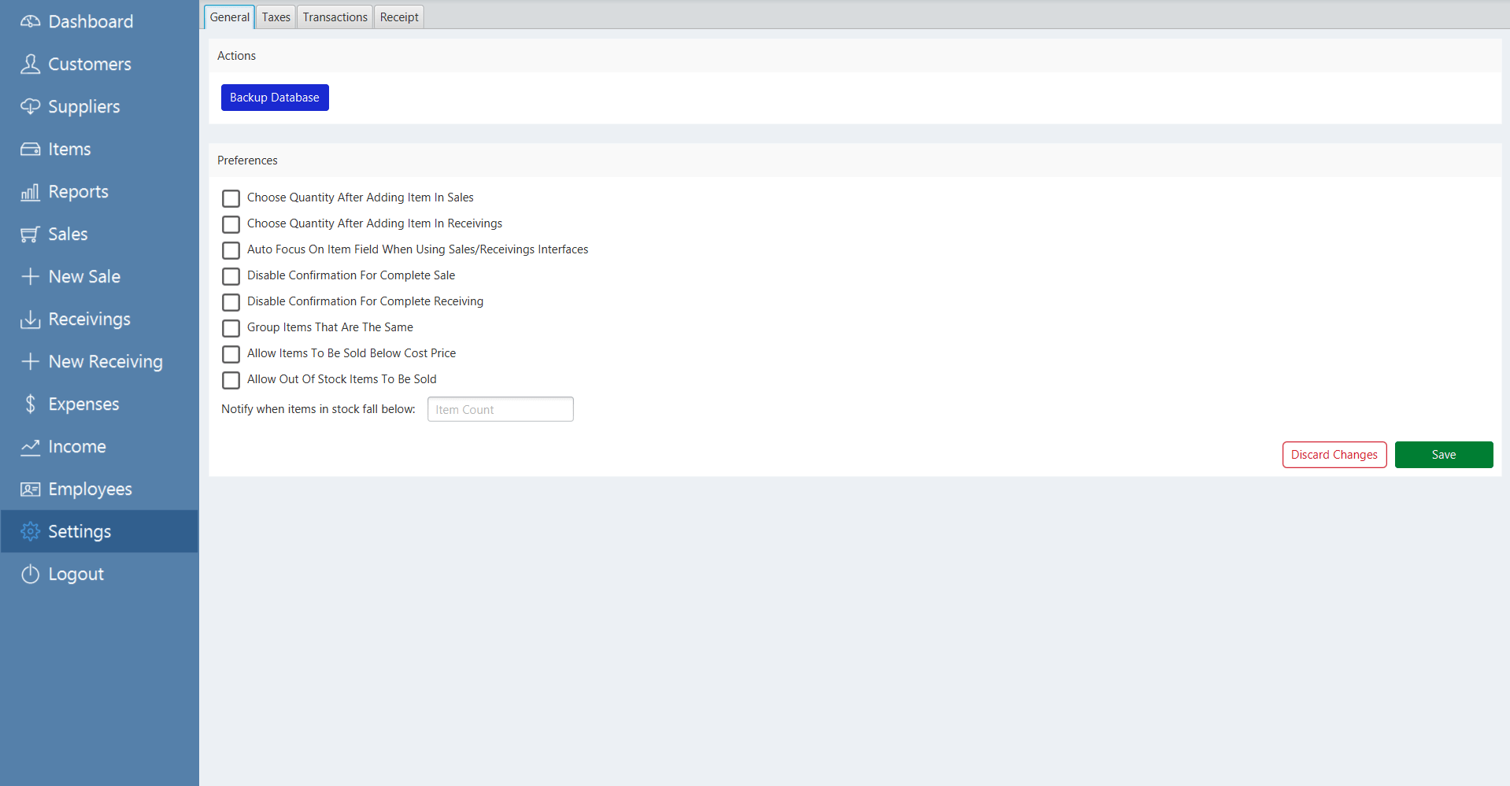Viewport: 1510px width, 786px height.
Task: Tick Disable Confirmation For Complete Sale checkbox
Action: click(231, 276)
